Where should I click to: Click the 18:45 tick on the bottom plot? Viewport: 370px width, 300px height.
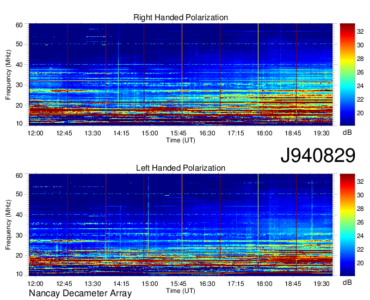tap(293, 284)
